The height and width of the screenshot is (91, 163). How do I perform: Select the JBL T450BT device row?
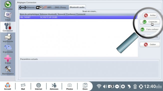(x=78, y=17)
